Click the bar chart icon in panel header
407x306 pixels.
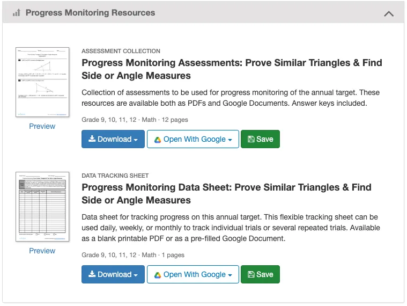[x=16, y=13]
